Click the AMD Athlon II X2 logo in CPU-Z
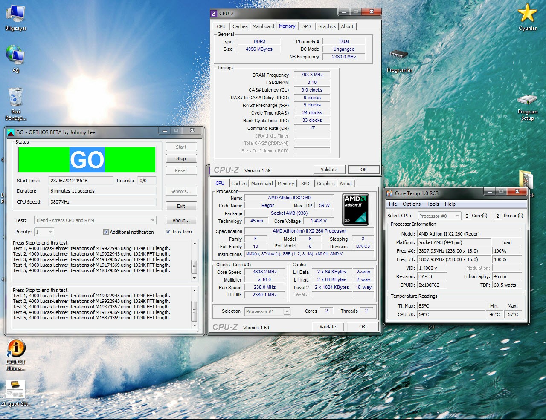 [x=356, y=209]
